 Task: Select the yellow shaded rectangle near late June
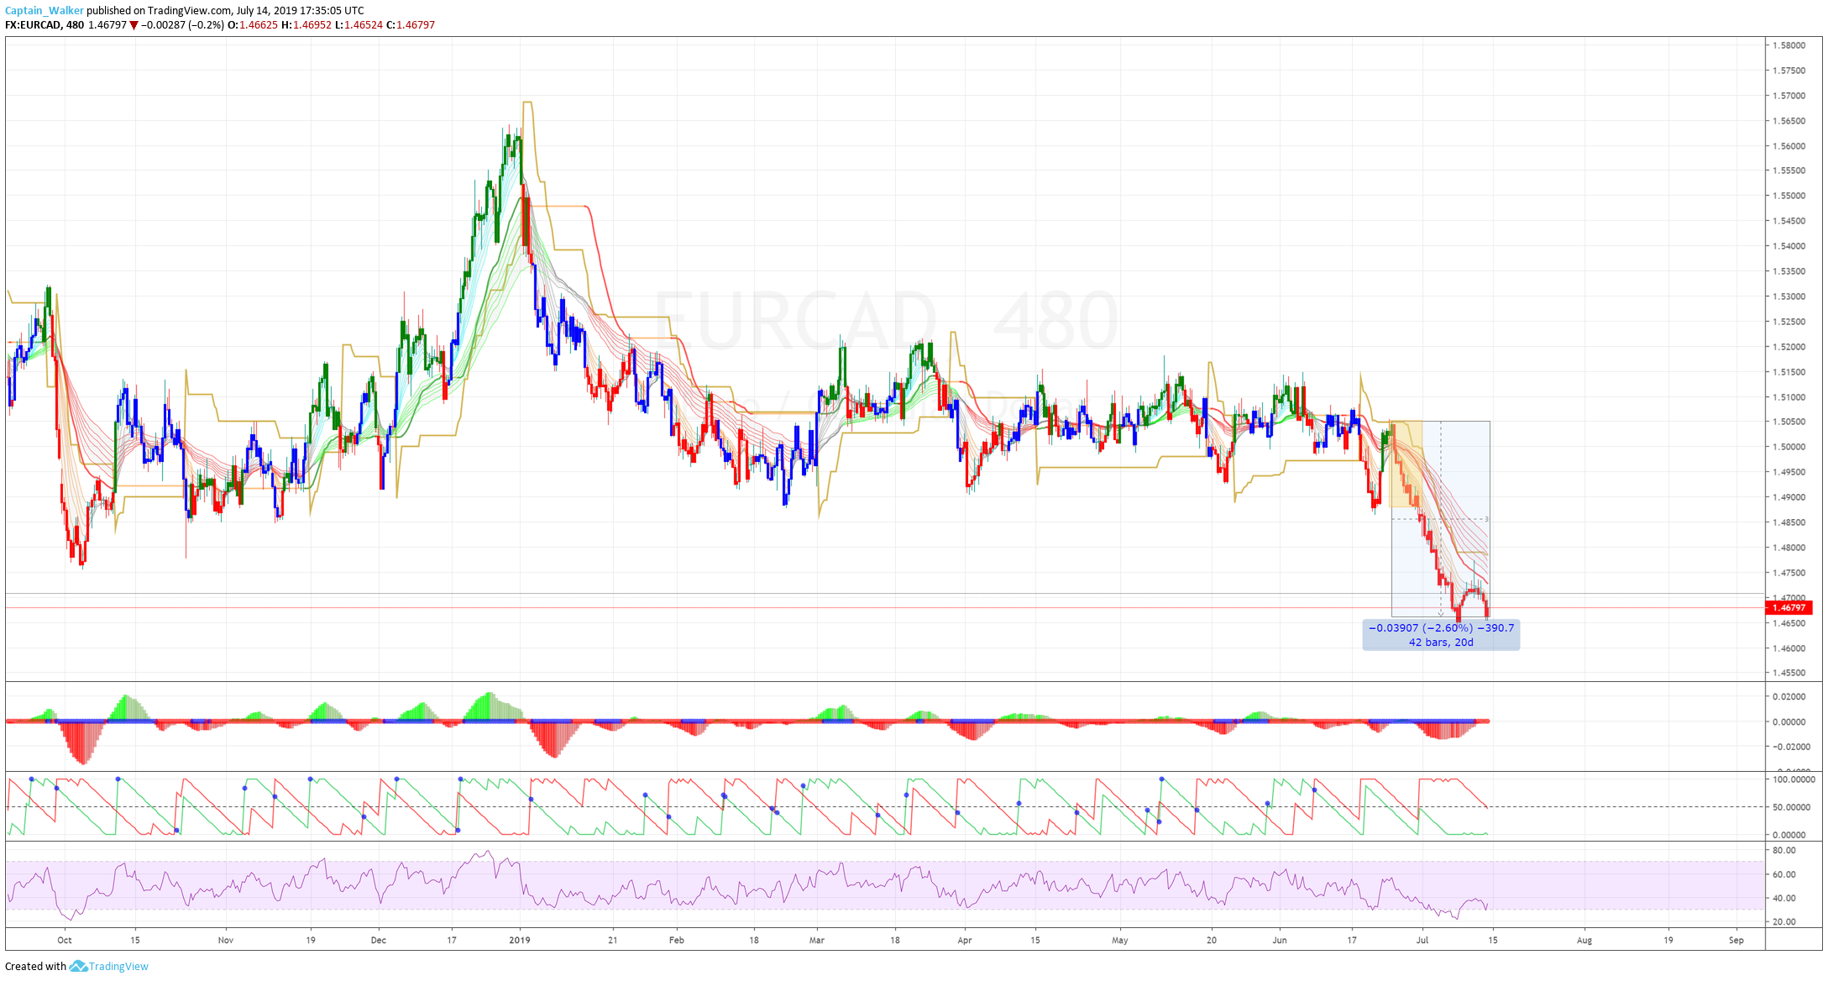pos(1407,464)
